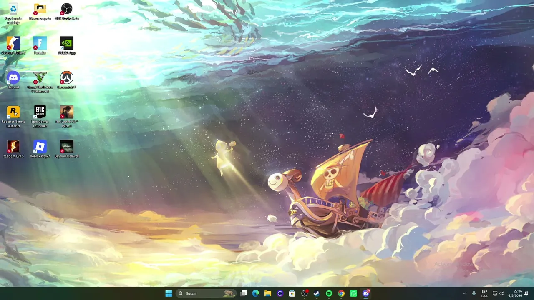Select the Epic Games Launcher desktop icon
The height and width of the screenshot is (300, 534).
coord(40,117)
